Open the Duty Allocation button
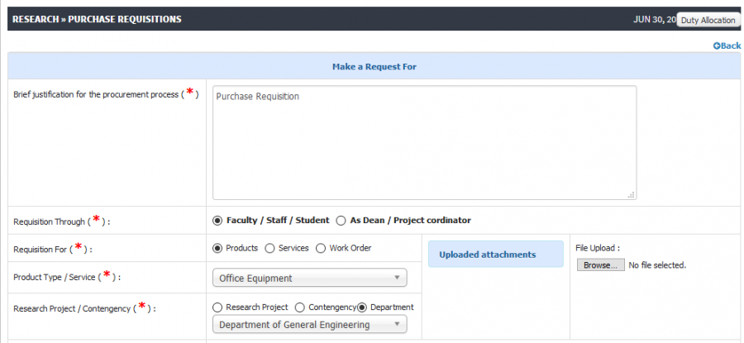This screenshot has height=343, width=744. point(708,20)
